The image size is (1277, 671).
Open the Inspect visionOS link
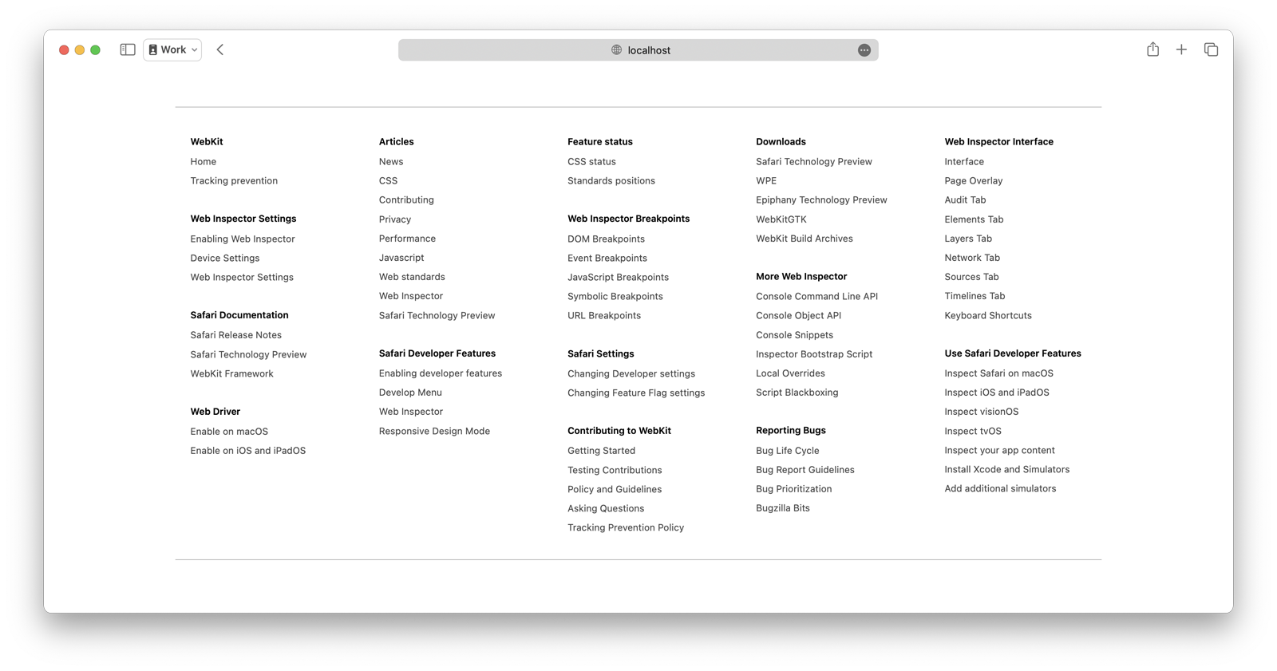(981, 412)
